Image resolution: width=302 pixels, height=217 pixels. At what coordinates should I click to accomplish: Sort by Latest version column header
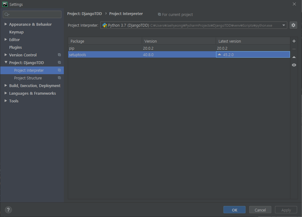click(x=253, y=41)
